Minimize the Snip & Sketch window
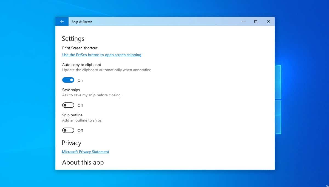 pyautogui.click(x=243, y=22)
